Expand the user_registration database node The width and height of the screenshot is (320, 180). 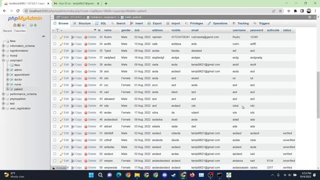[3, 108]
